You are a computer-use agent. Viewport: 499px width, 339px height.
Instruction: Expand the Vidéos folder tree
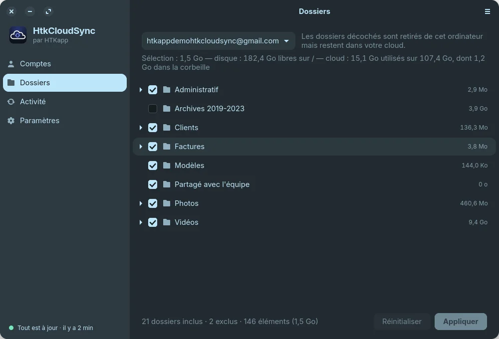pos(141,222)
